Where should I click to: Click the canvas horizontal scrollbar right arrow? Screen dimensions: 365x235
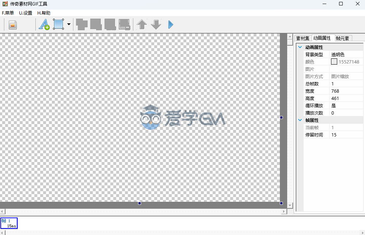point(284,211)
